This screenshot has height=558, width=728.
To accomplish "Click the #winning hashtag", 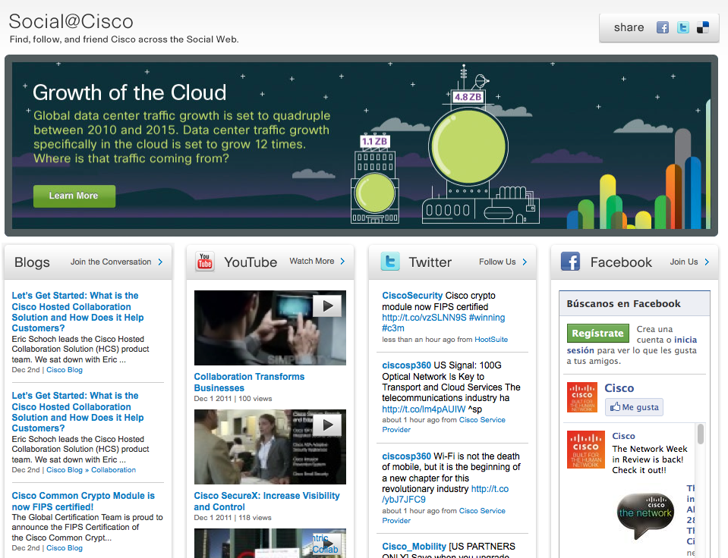I will [487, 317].
